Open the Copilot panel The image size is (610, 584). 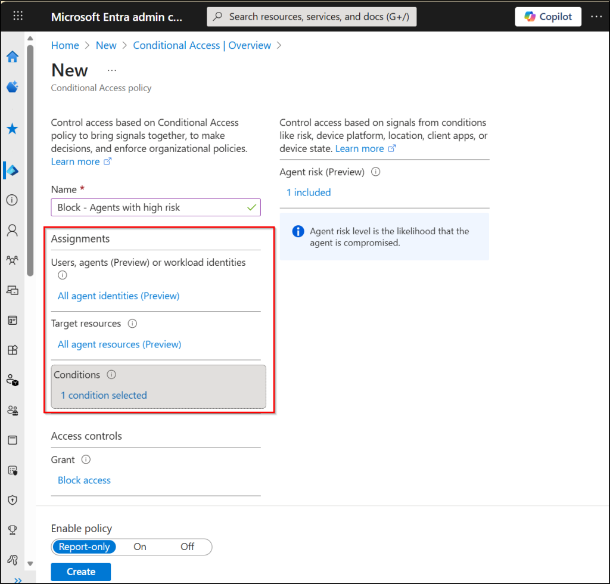point(547,16)
